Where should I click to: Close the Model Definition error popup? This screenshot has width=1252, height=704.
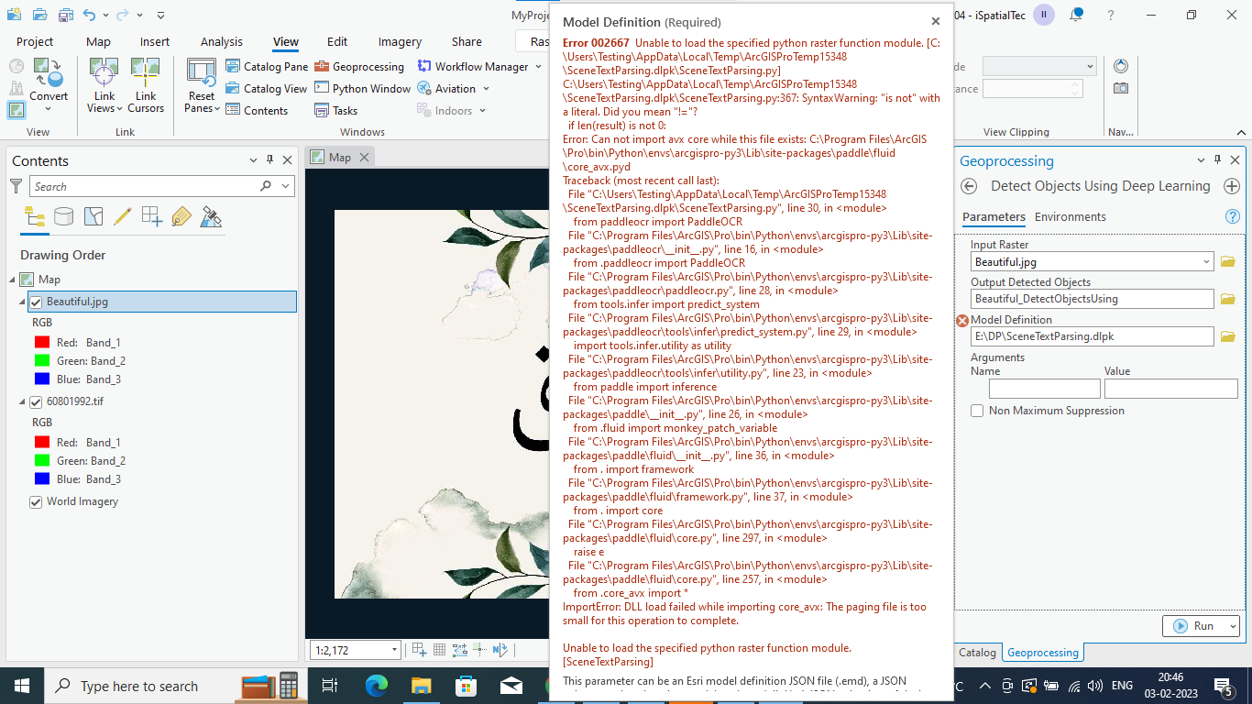tap(935, 21)
